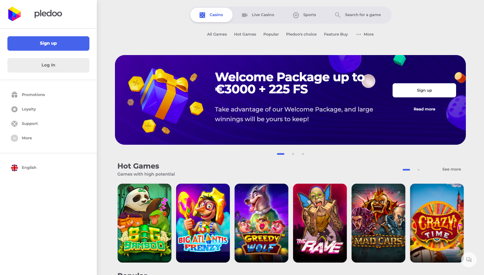Open the pledoo logo icon

[14, 14]
